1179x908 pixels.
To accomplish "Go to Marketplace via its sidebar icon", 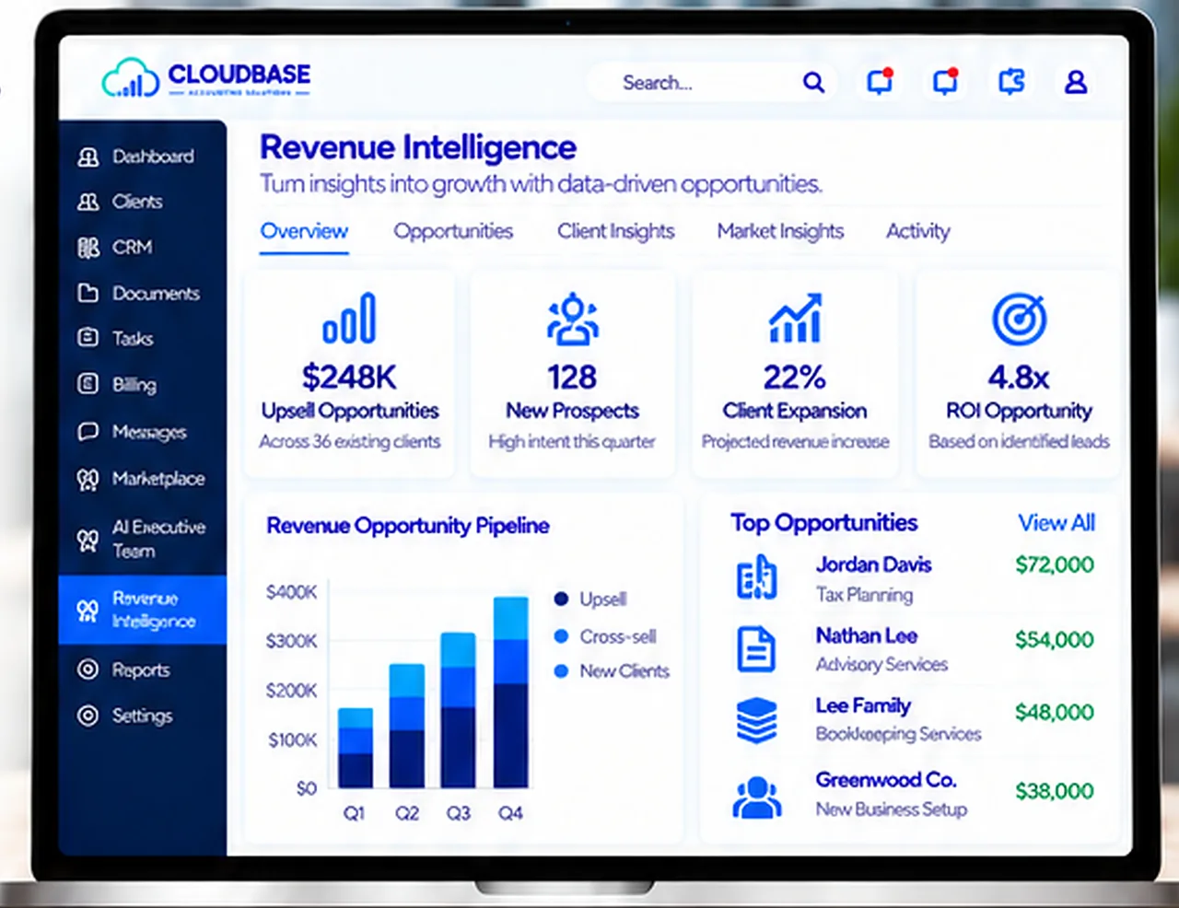I will [x=88, y=479].
